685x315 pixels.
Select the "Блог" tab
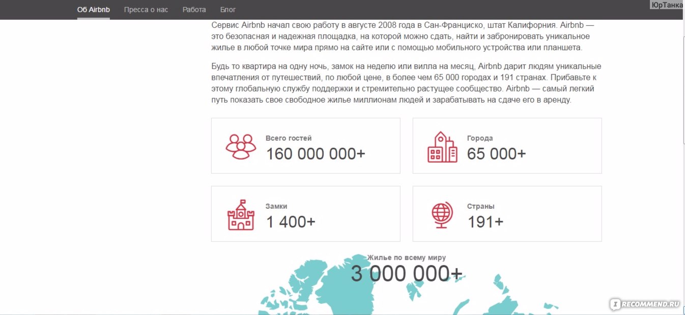(228, 10)
